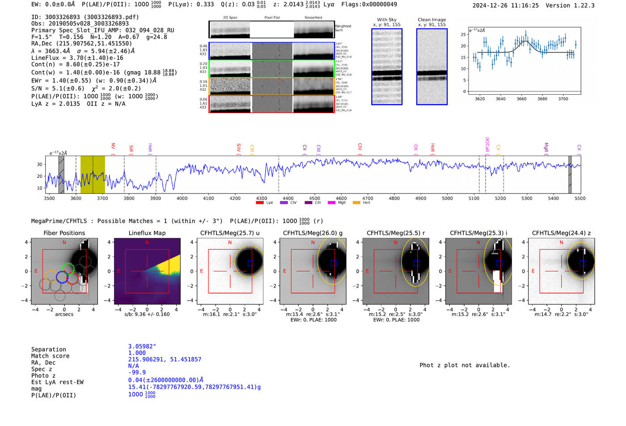This screenshot has height=426, width=626.
Task: Select the yellow highlighted band in the spectrum
Action: pos(93,174)
